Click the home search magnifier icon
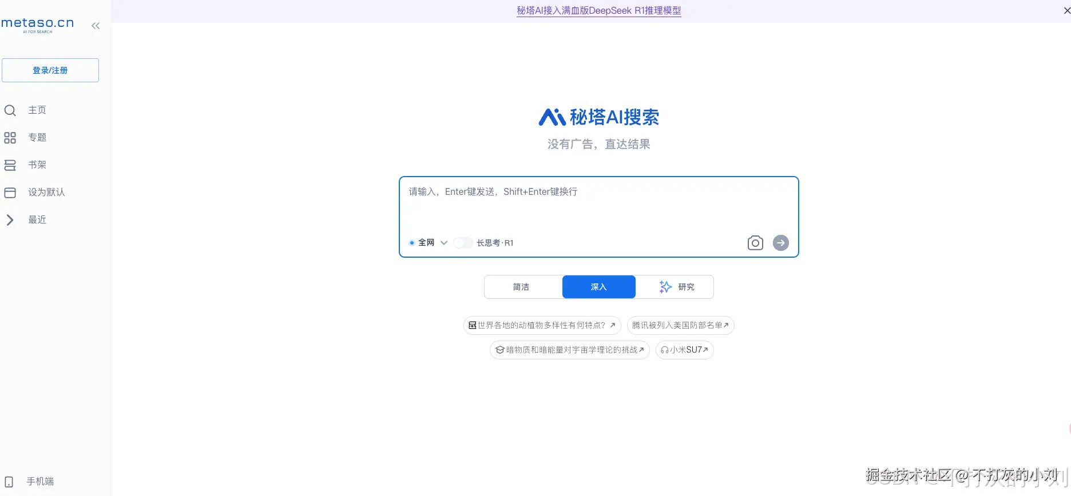 (x=10, y=110)
